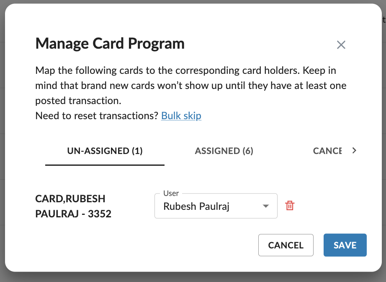This screenshot has height=282, width=386.
Task: Save the card holder mapping
Action: [x=345, y=245]
